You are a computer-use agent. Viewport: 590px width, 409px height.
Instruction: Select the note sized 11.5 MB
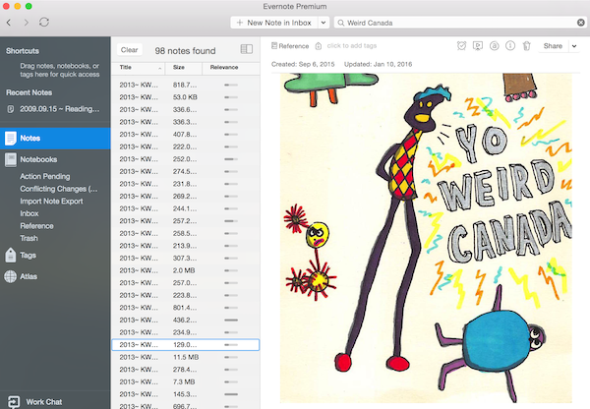point(186,357)
